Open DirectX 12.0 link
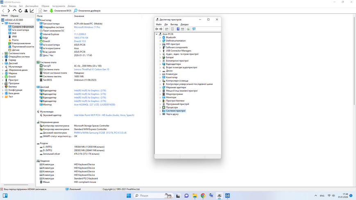The width and height of the screenshot is (356, 200). click(80, 41)
